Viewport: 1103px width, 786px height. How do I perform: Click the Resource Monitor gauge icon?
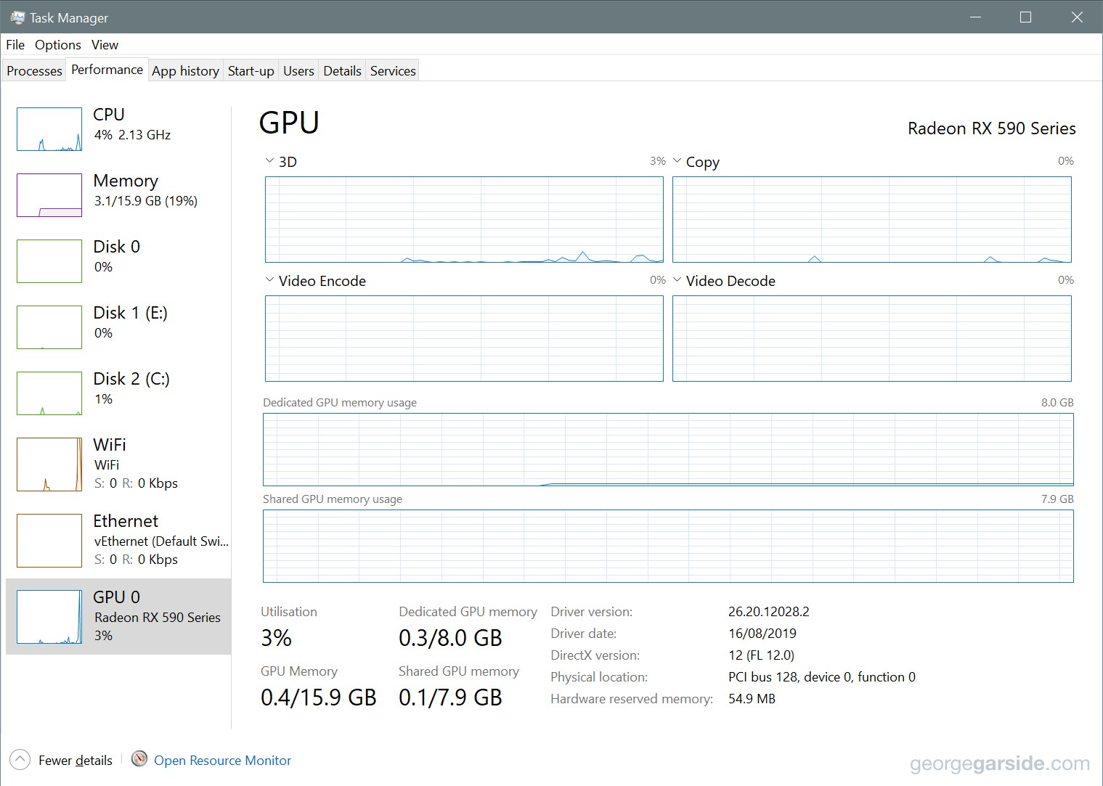(139, 759)
